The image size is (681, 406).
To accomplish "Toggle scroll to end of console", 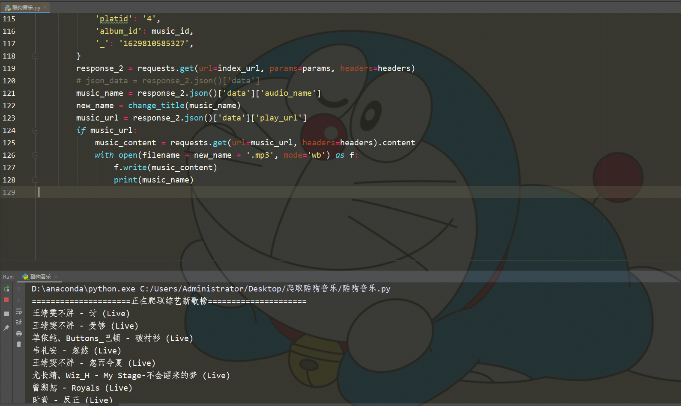I will [19, 322].
